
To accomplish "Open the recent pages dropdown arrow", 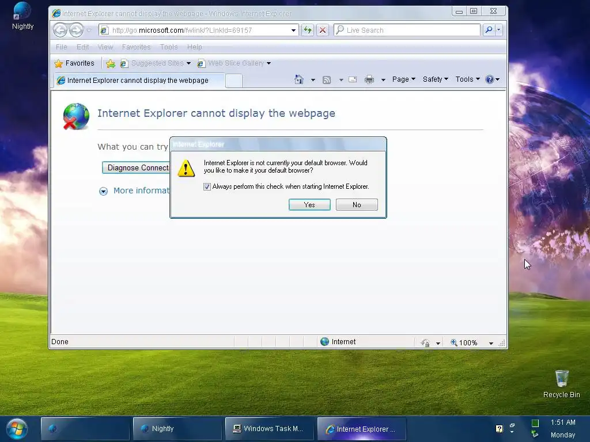I will click(89, 31).
